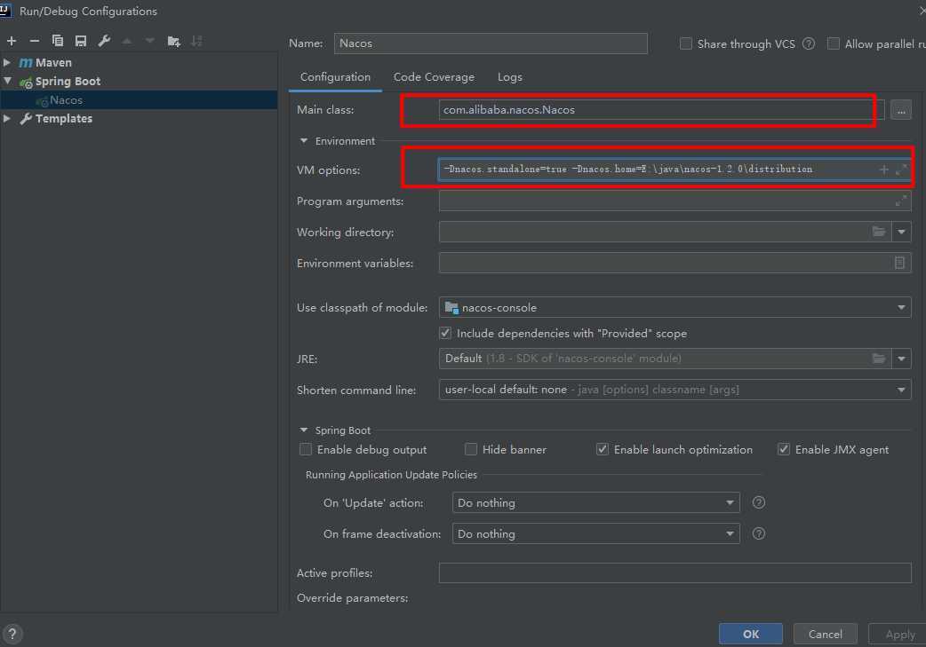The height and width of the screenshot is (647, 926).
Task: Switch to the Logs tab
Action: [509, 77]
